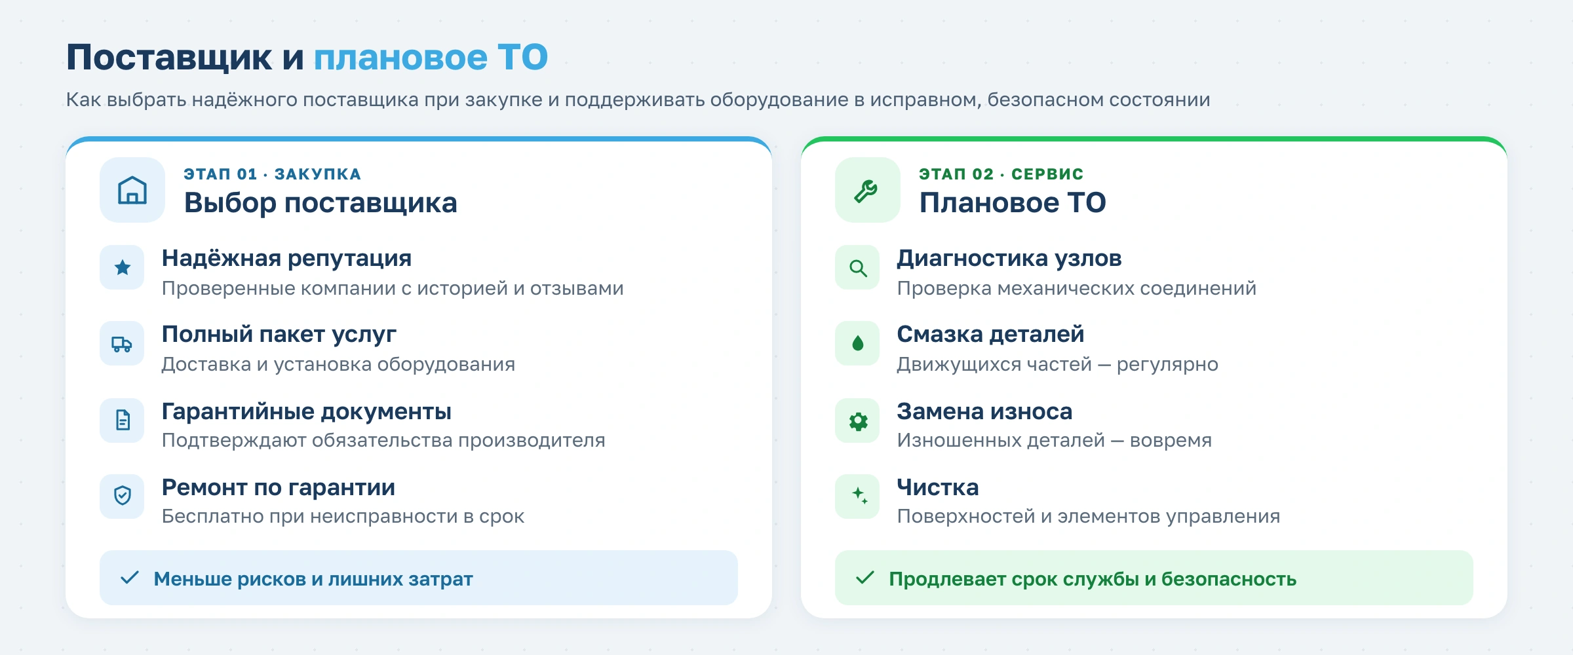Image resolution: width=1573 pixels, height=655 pixels.
Task: Click the text Поверхностей и элементов управления
Action: (x=1089, y=516)
